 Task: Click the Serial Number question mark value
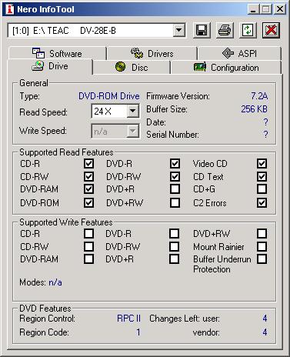265,135
